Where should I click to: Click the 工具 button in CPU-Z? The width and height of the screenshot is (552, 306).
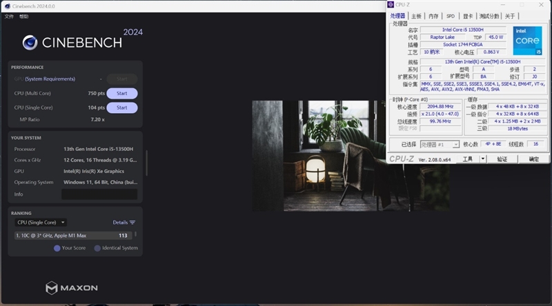[x=468, y=159]
